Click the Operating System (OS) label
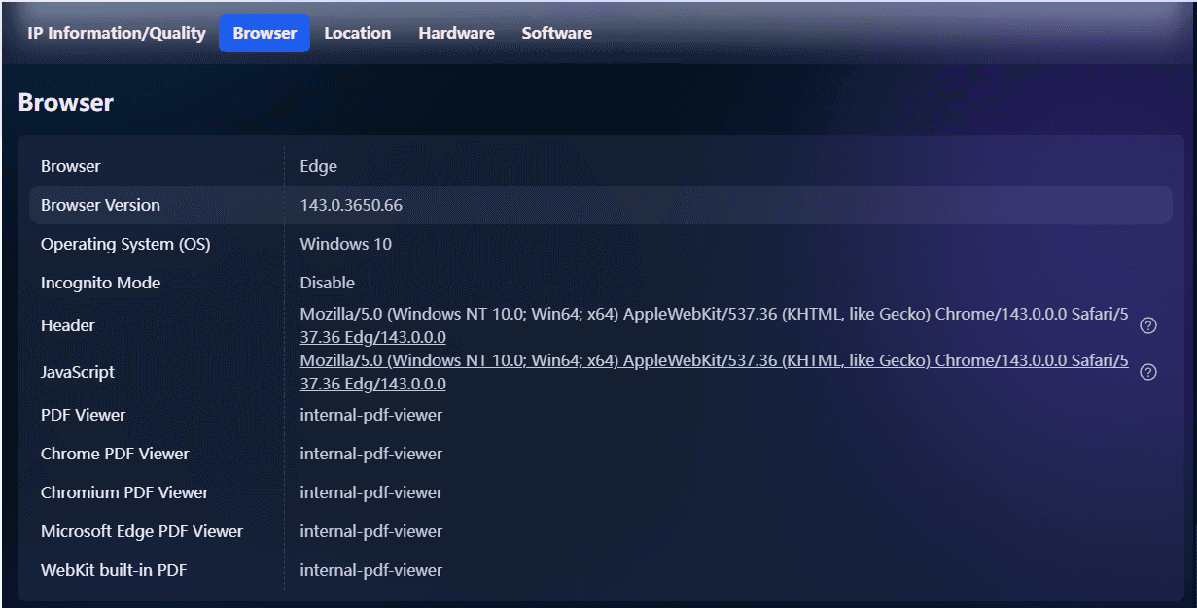 point(125,244)
